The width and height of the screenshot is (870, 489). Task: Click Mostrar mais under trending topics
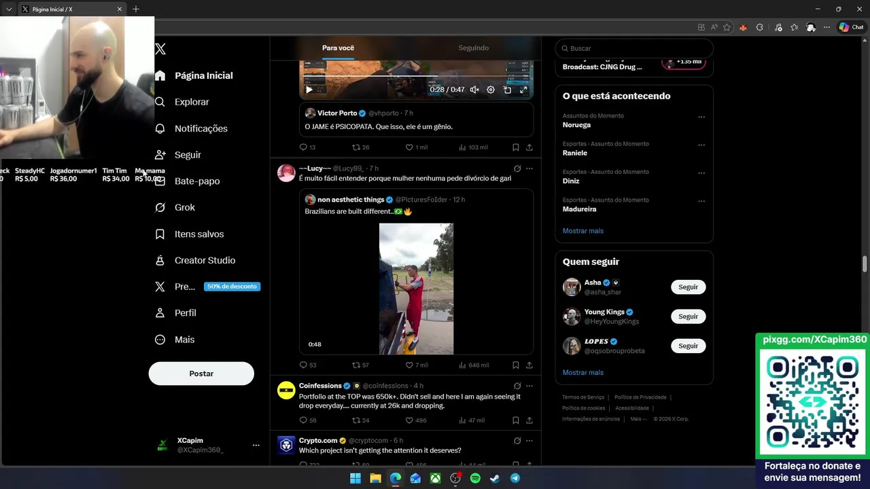[x=582, y=231]
